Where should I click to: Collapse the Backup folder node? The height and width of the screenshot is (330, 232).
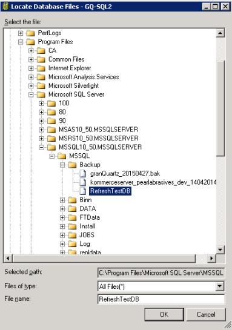tap(62, 165)
